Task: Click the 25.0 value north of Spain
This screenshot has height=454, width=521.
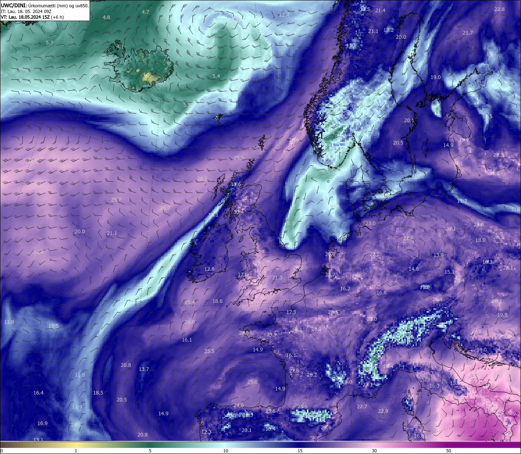Action: click(252, 382)
